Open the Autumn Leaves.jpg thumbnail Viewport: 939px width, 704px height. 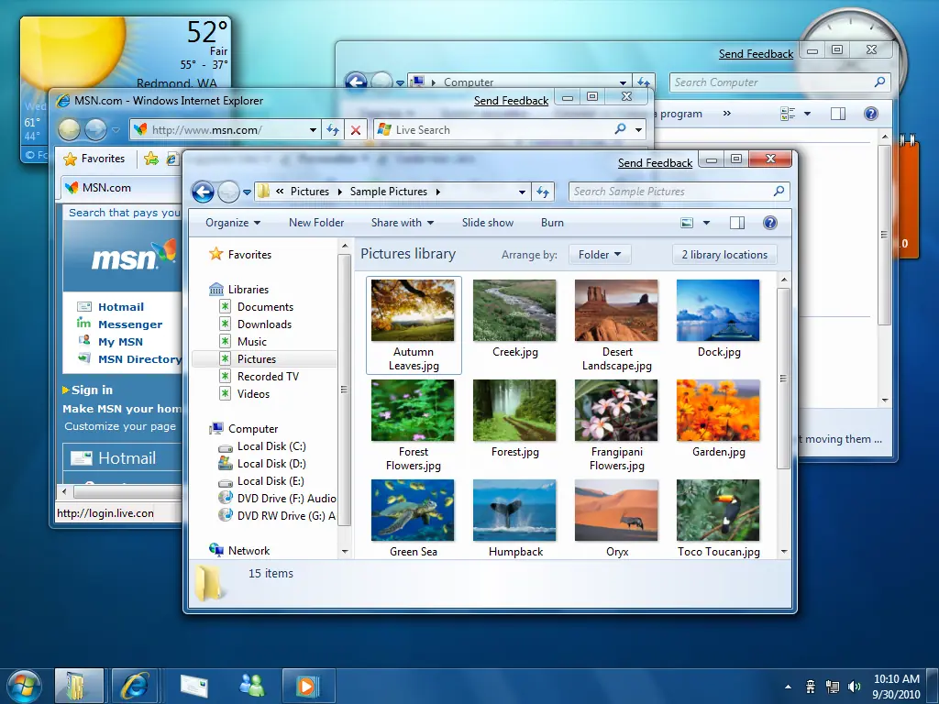coord(413,309)
